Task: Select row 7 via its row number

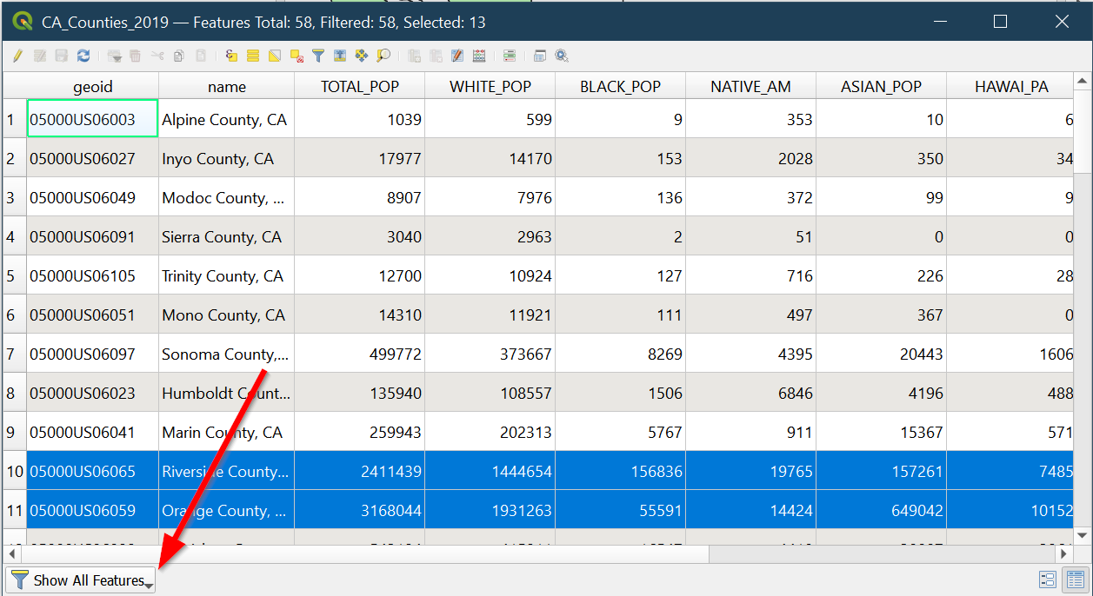Action: [13, 354]
